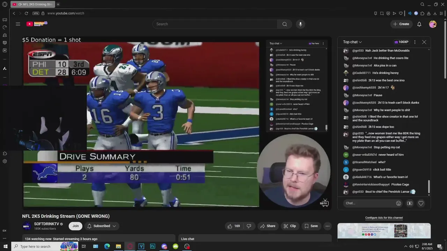Open Photoshop from taskbar
The image size is (447, 251).
click(x=153, y=246)
